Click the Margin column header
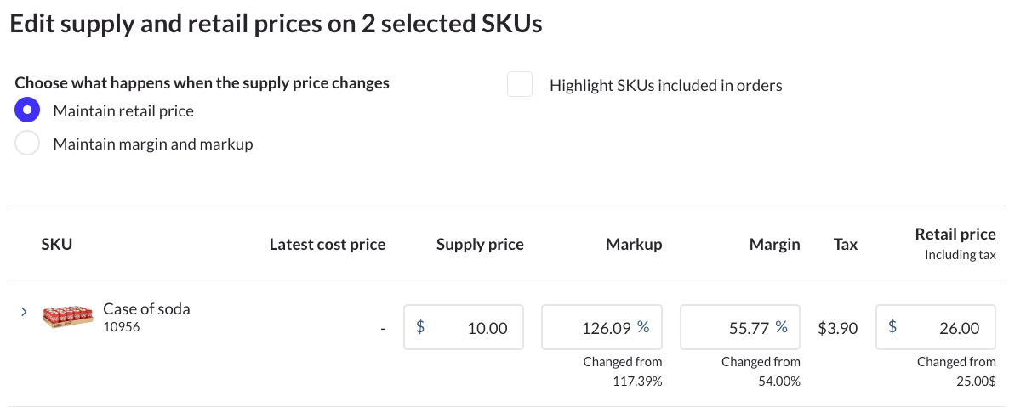The height and width of the screenshot is (407, 1009). [x=774, y=245]
